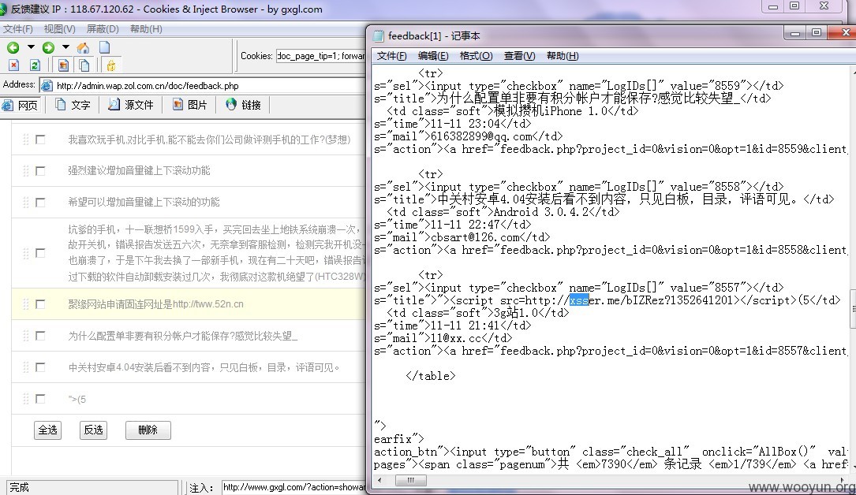The height and width of the screenshot is (495, 856).
Task: Open 文件(F) menu in Notepad
Action: coord(392,56)
